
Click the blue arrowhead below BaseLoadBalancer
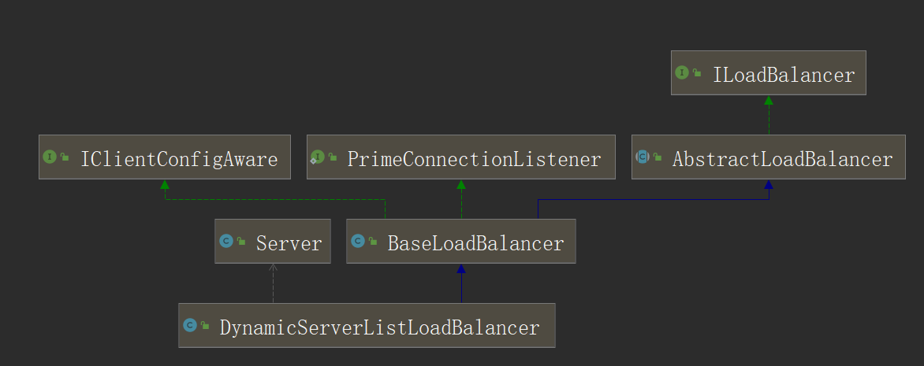coord(461,268)
